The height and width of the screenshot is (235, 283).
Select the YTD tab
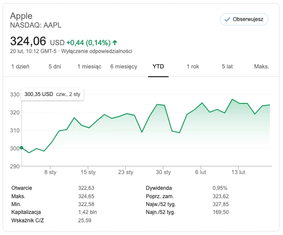(158, 67)
